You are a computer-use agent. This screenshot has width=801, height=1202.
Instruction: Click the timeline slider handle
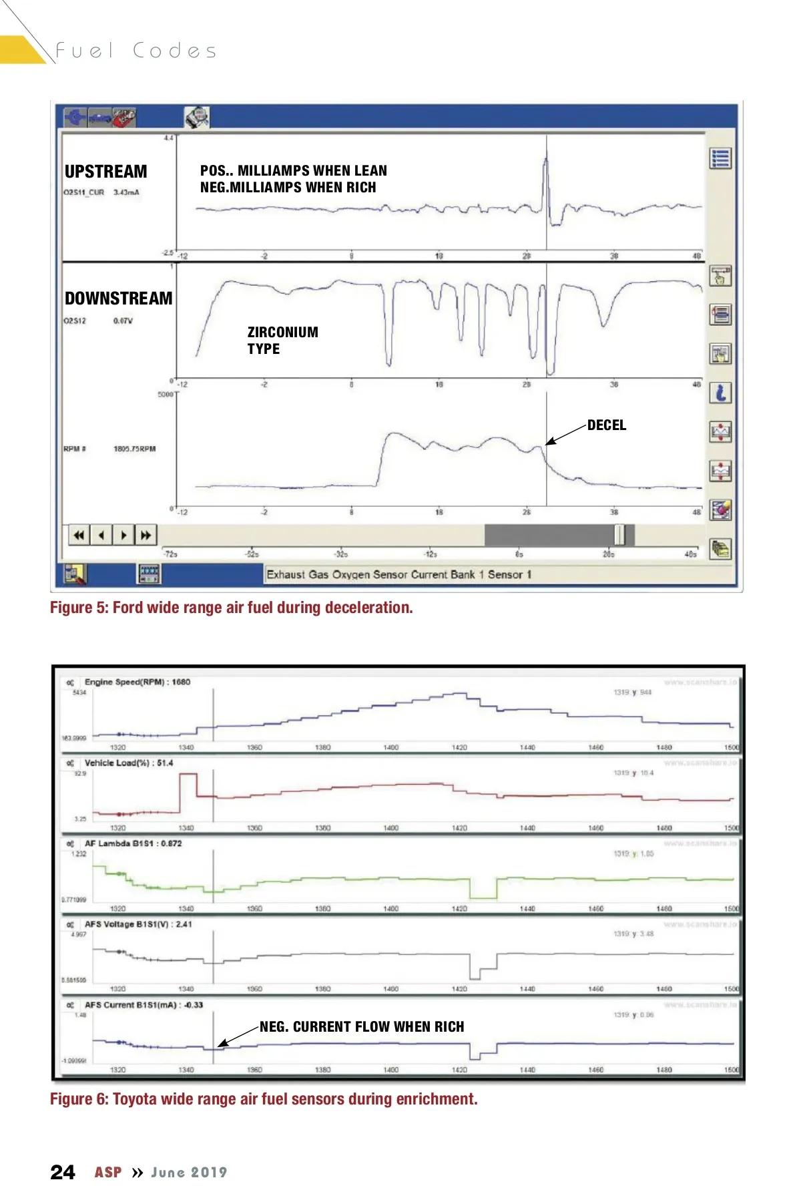619,535
